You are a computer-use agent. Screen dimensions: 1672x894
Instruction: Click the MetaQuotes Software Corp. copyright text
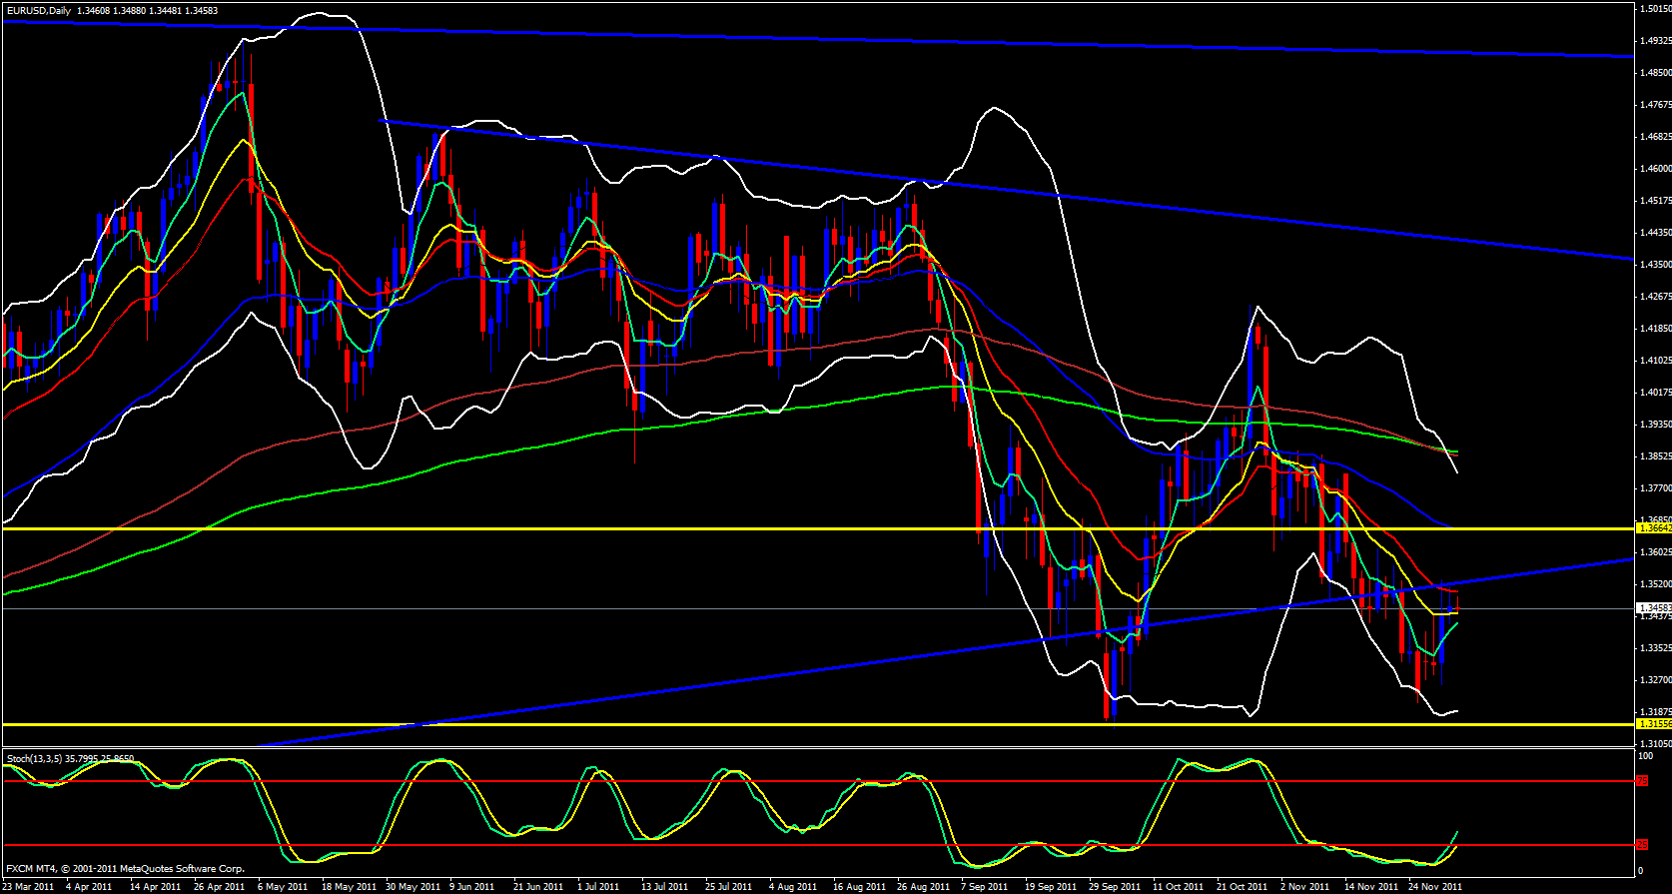[183, 869]
